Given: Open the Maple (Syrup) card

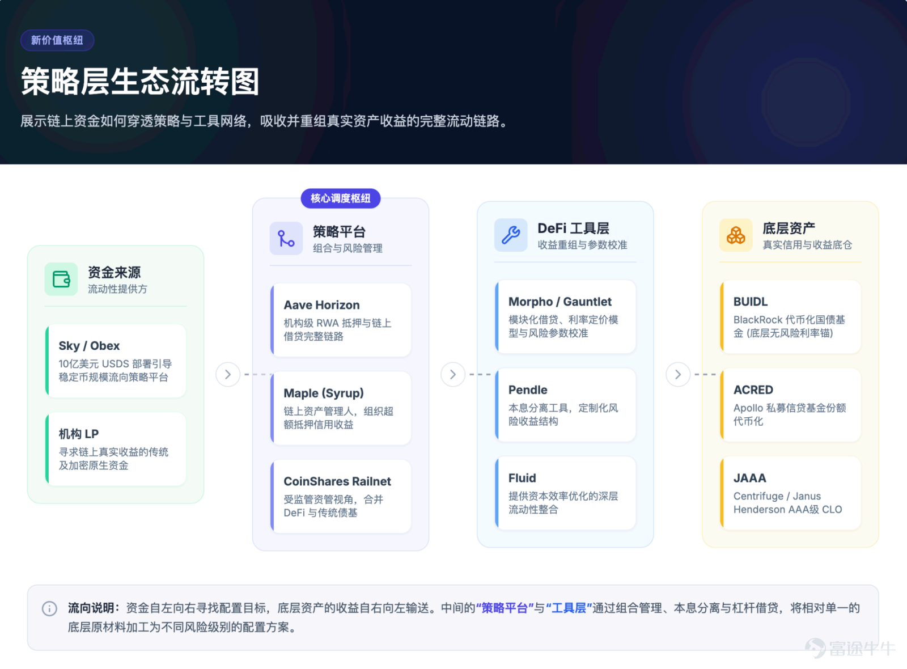Looking at the screenshot, I should coord(341,408).
